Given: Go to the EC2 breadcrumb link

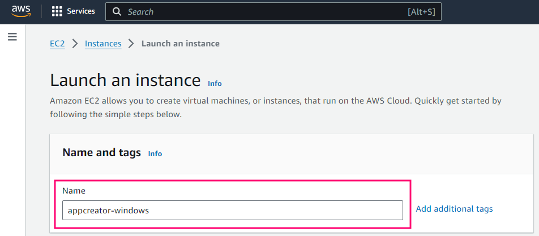Looking at the screenshot, I should click(57, 44).
